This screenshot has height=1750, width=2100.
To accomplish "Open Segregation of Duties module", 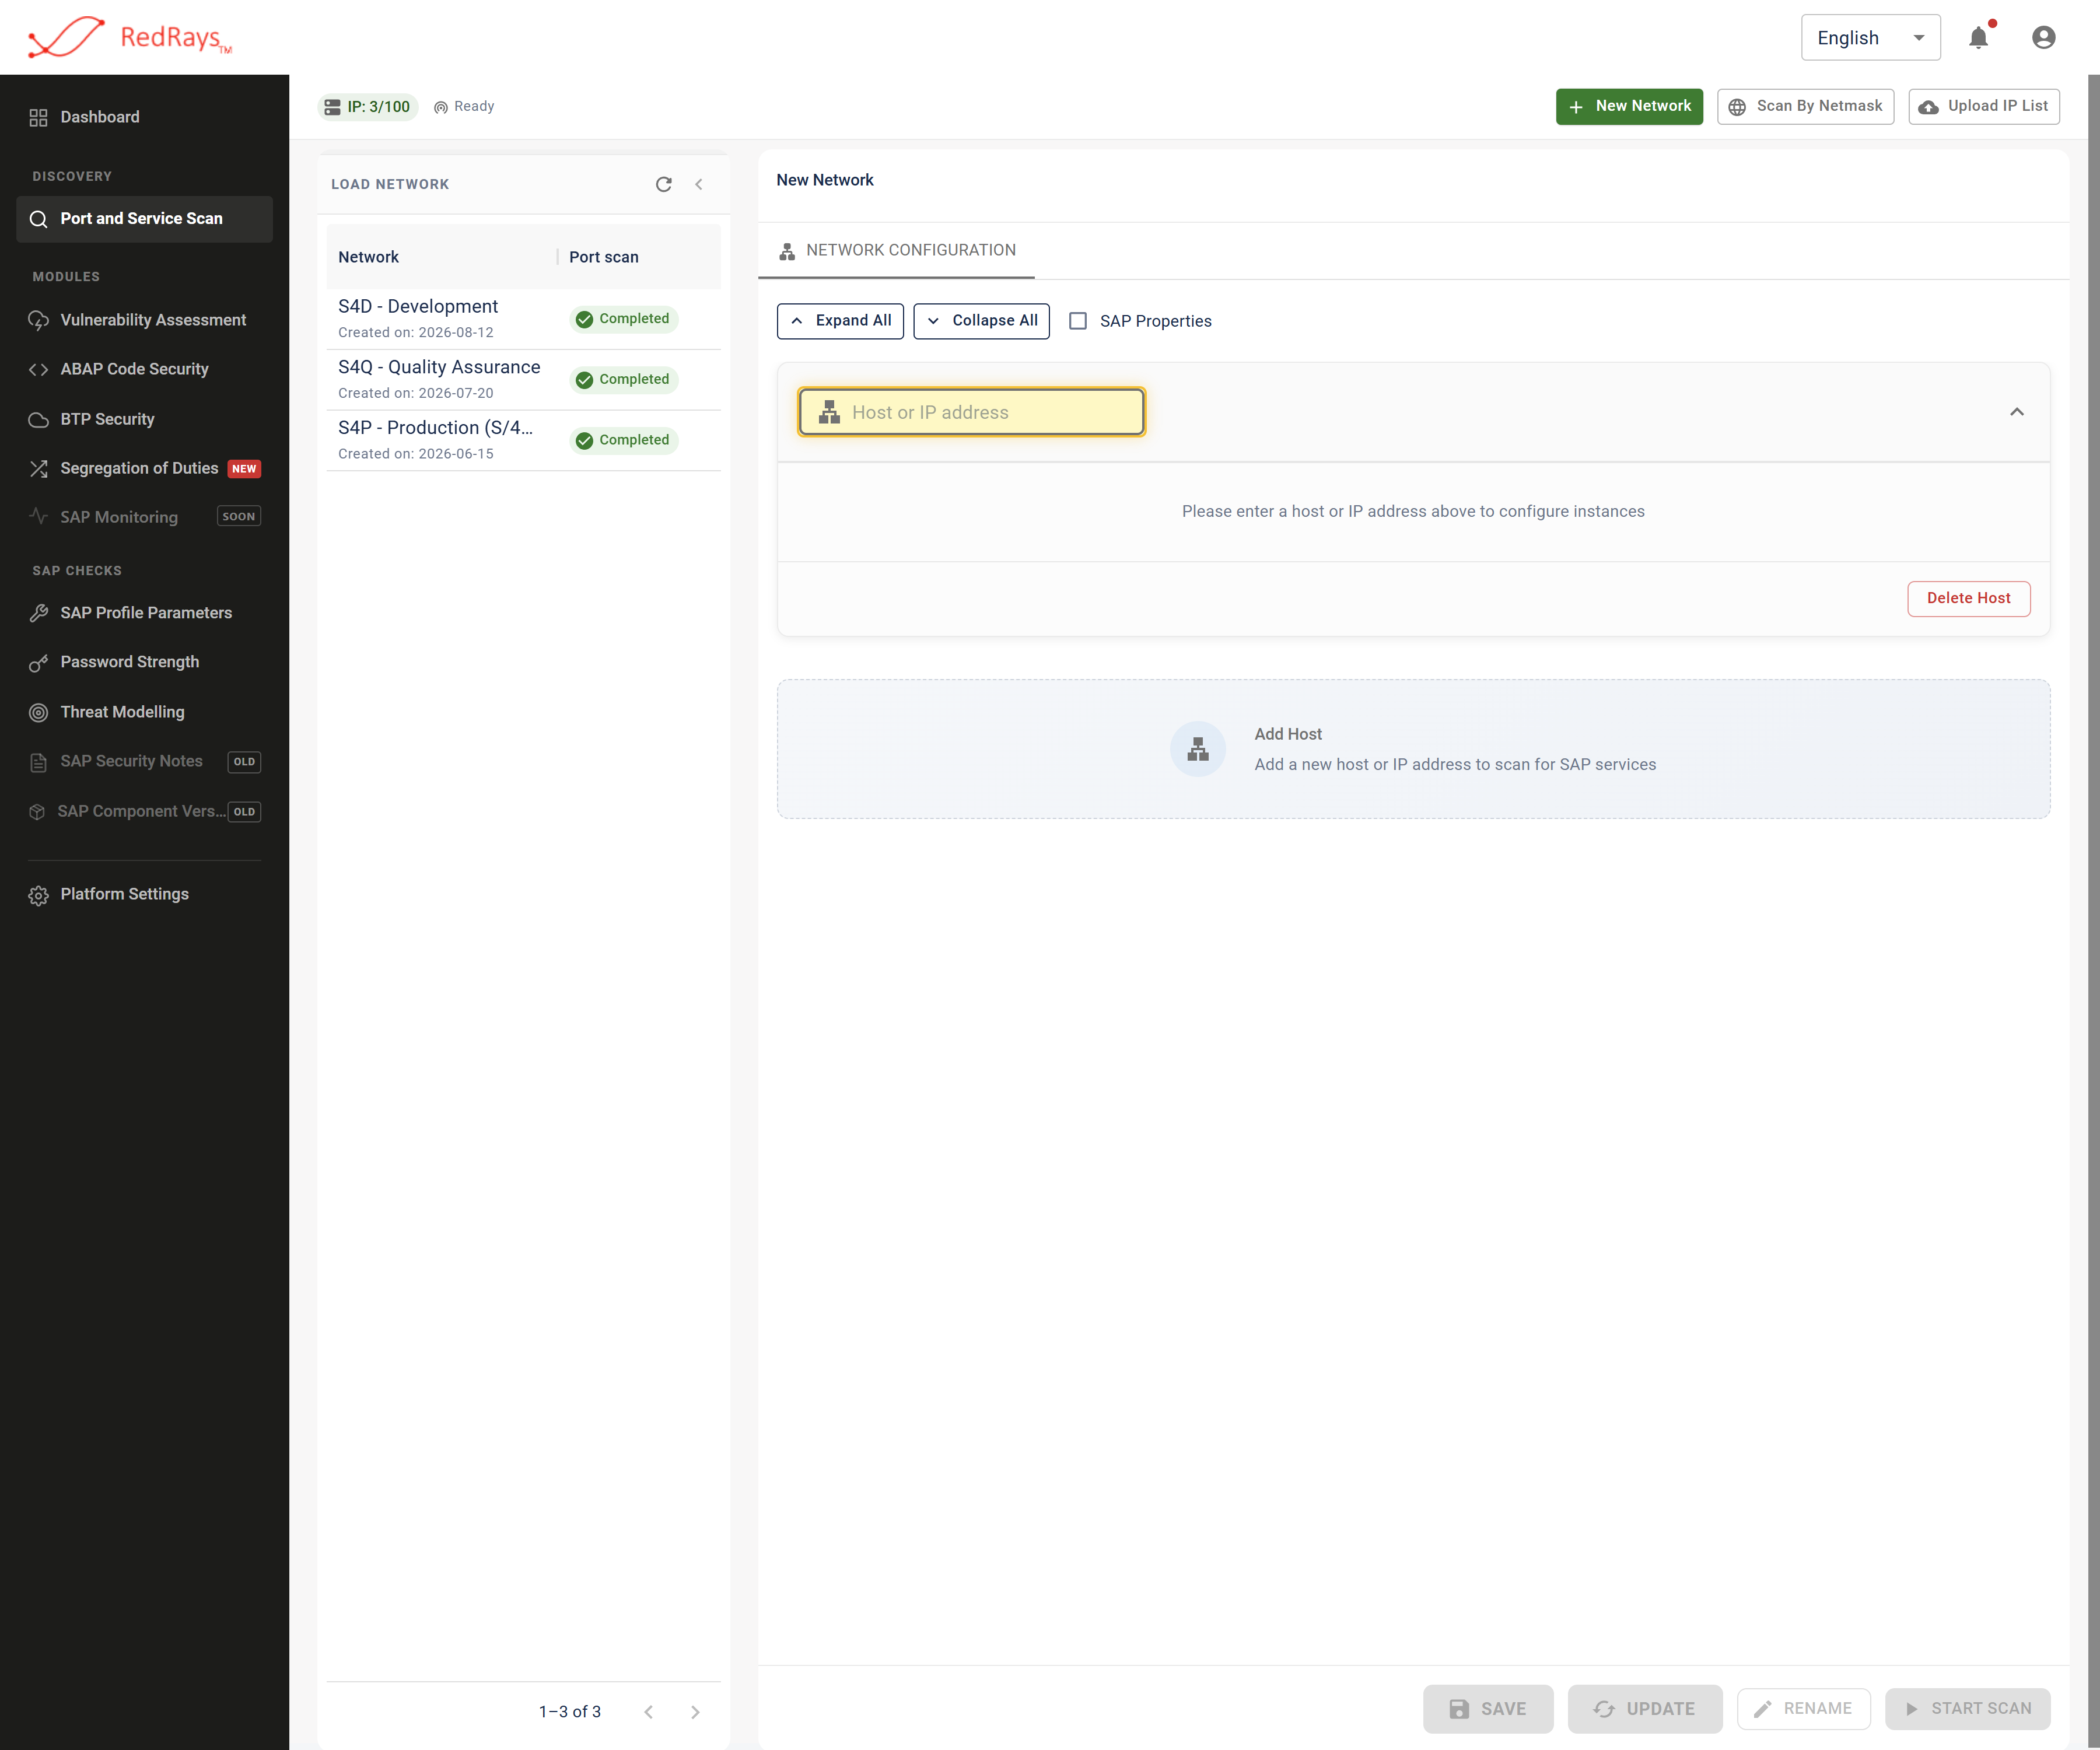I will (144, 468).
